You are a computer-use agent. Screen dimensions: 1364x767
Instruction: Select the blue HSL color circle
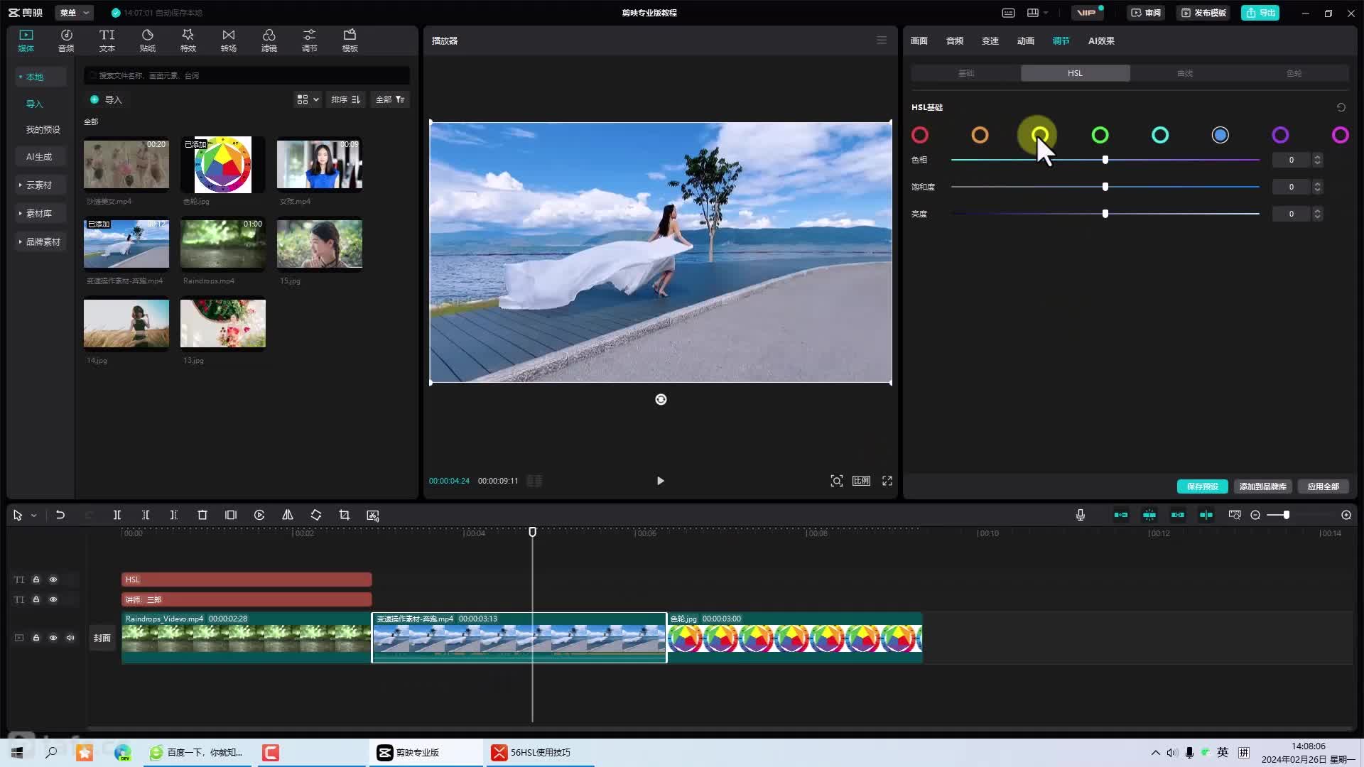pyautogui.click(x=1220, y=135)
